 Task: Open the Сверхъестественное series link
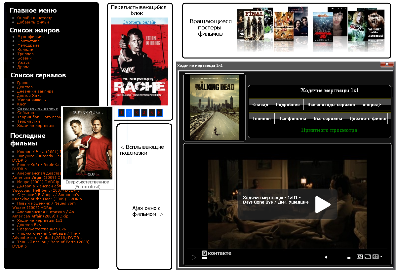[x=37, y=108]
